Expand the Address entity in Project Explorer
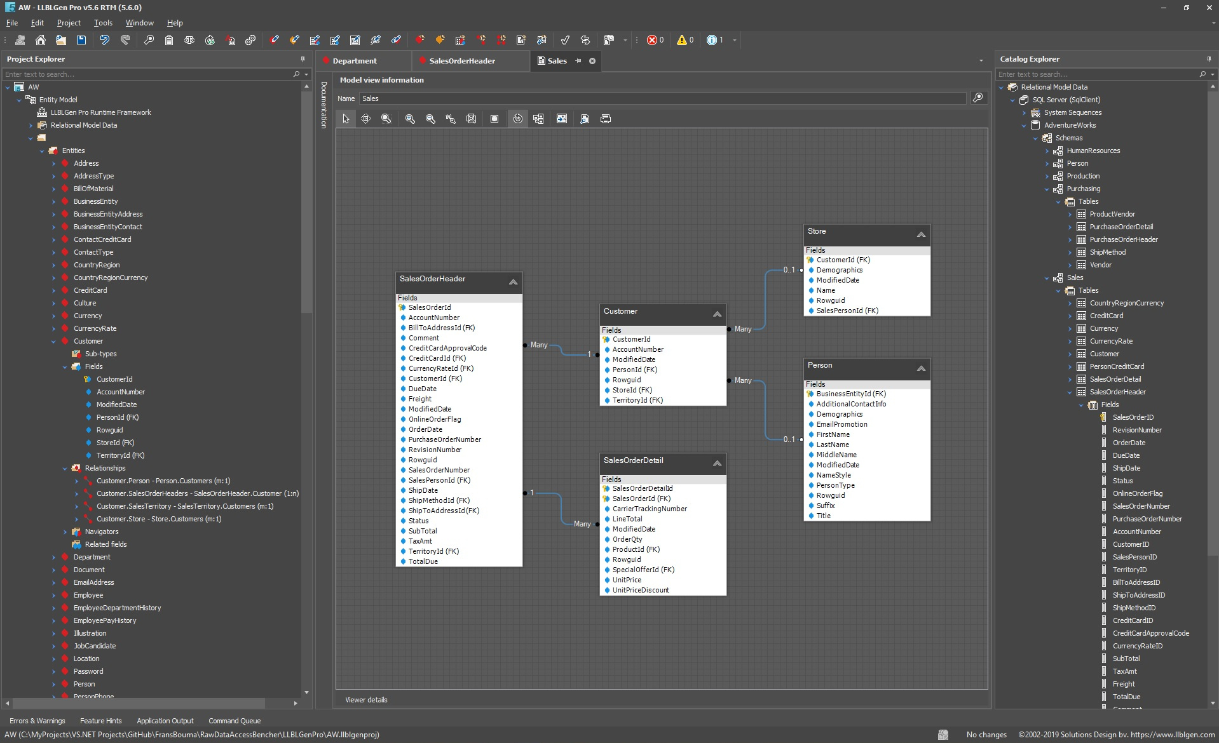The width and height of the screenshot is (1219, 743). pyautogui.click(x=54, y=163)
